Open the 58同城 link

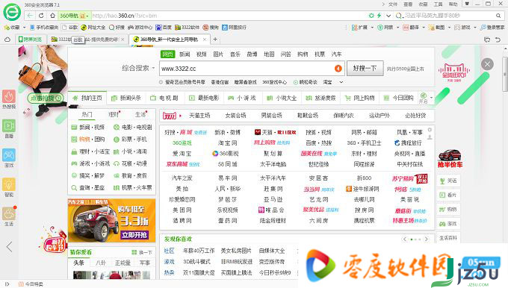[x=227, y=164]
